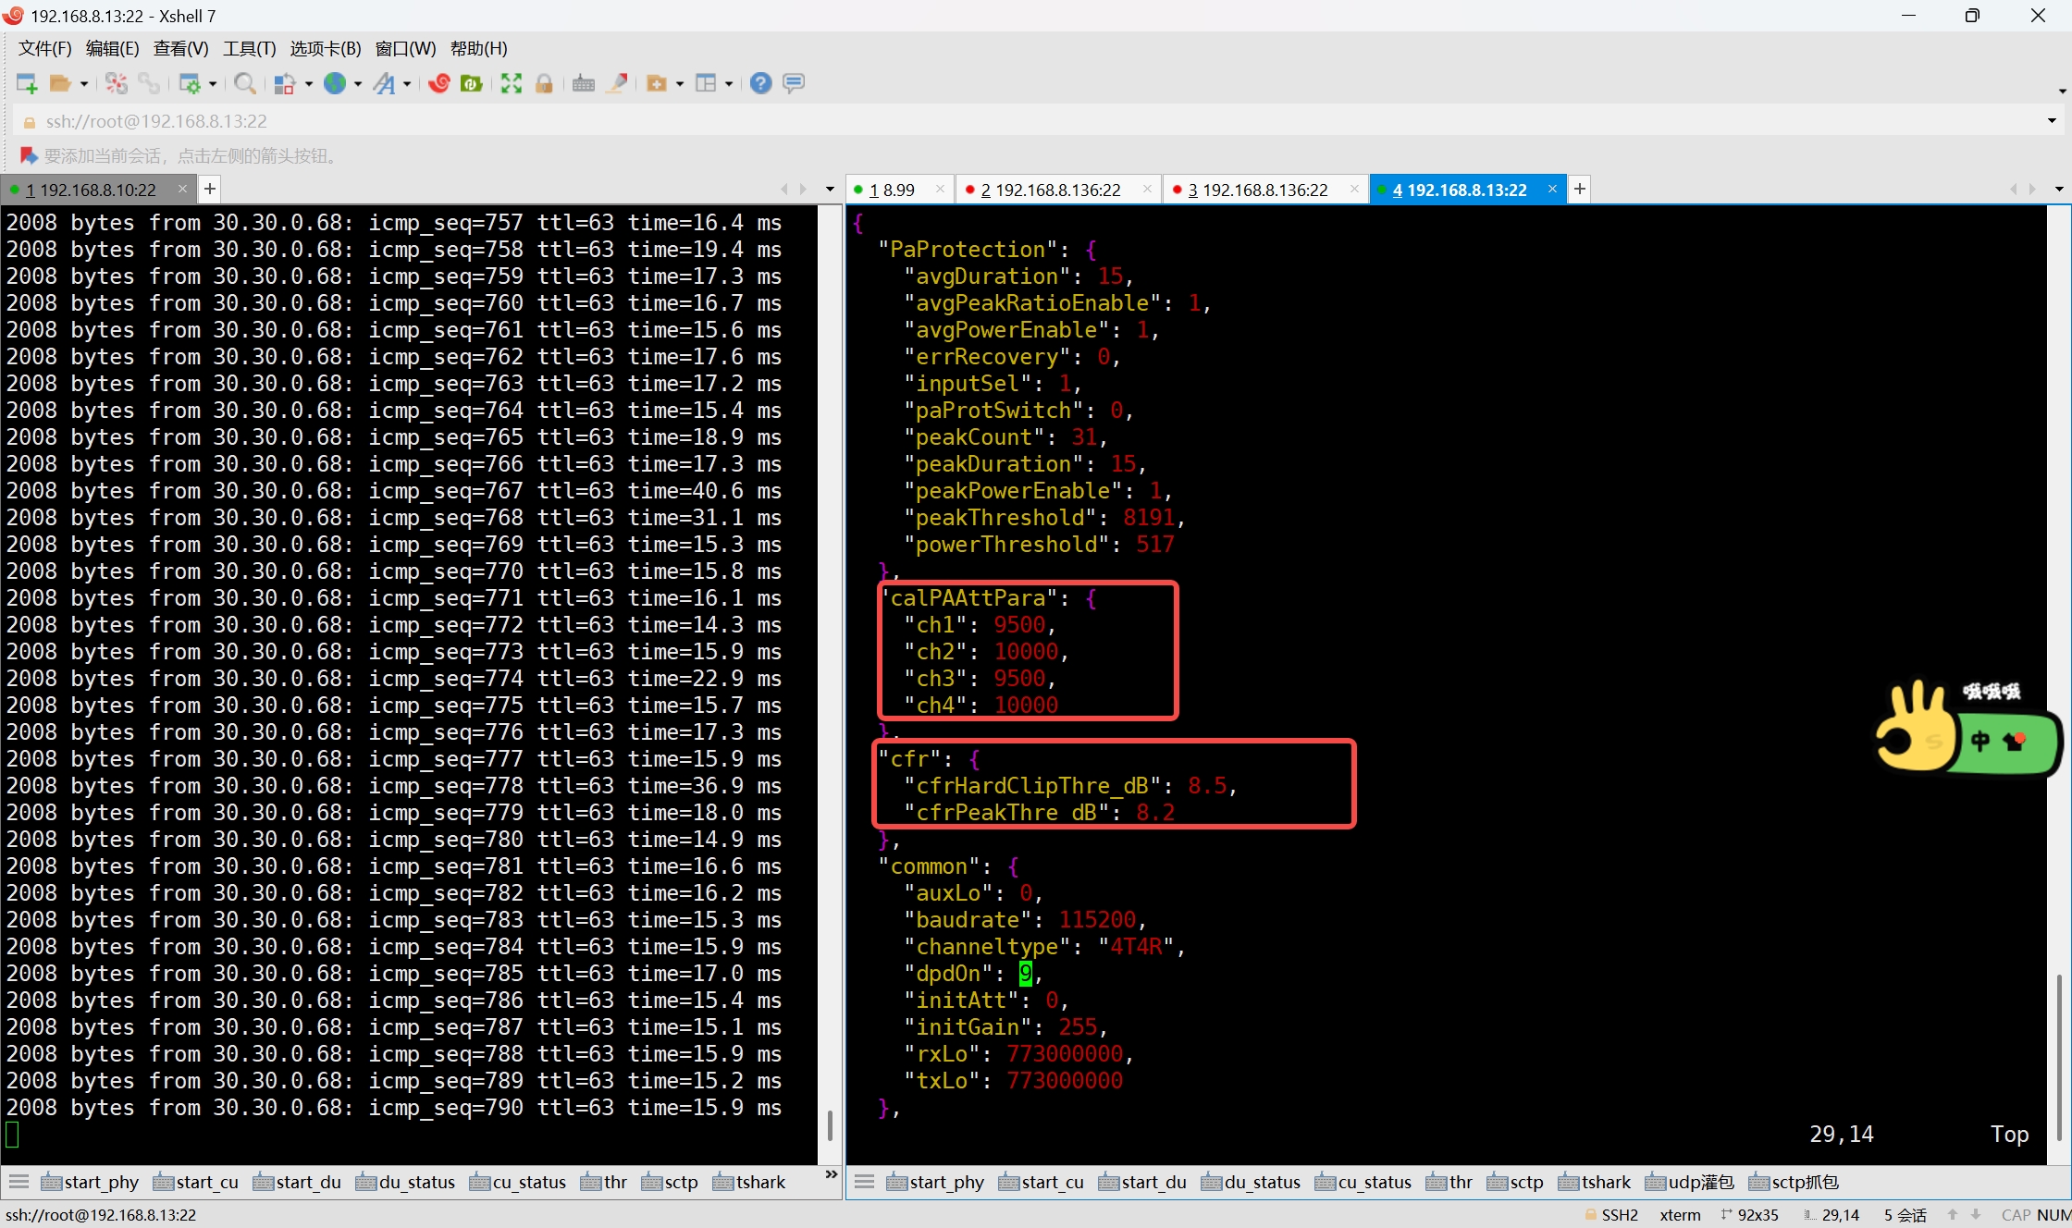Click the keyboard mapping icon
Image resolution: width=2072 pixels, height=1228 pixels.
coord(584,84)
